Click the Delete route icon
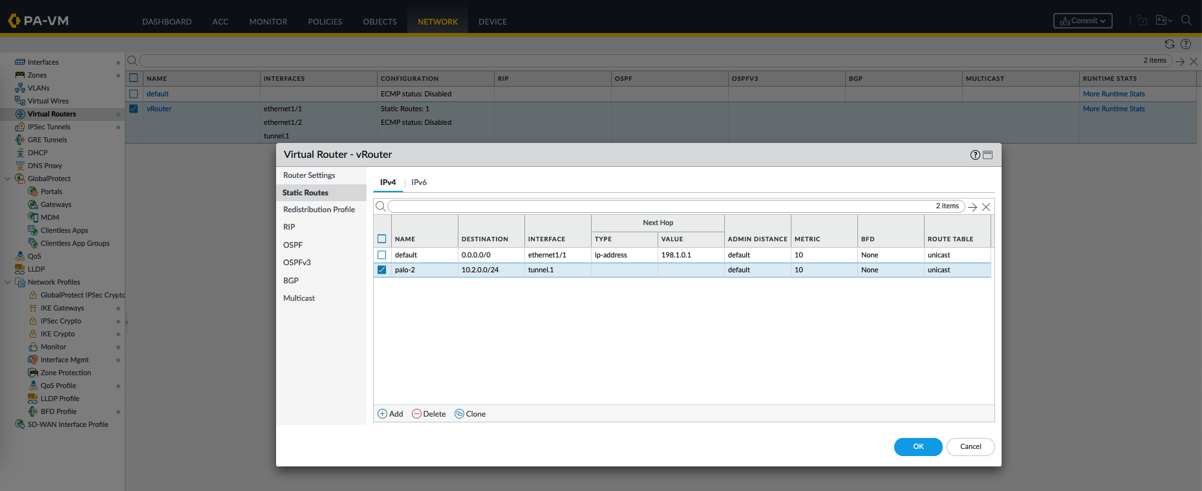The image size is (1202, 491). pos(416,414)
